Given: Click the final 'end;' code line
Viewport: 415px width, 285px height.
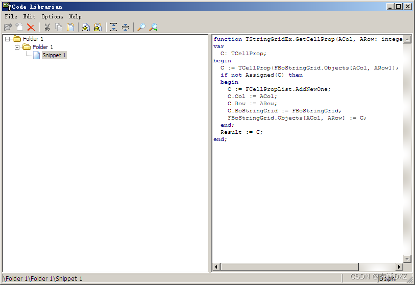Looking at the screenshot, I should [x=220, y=139].
